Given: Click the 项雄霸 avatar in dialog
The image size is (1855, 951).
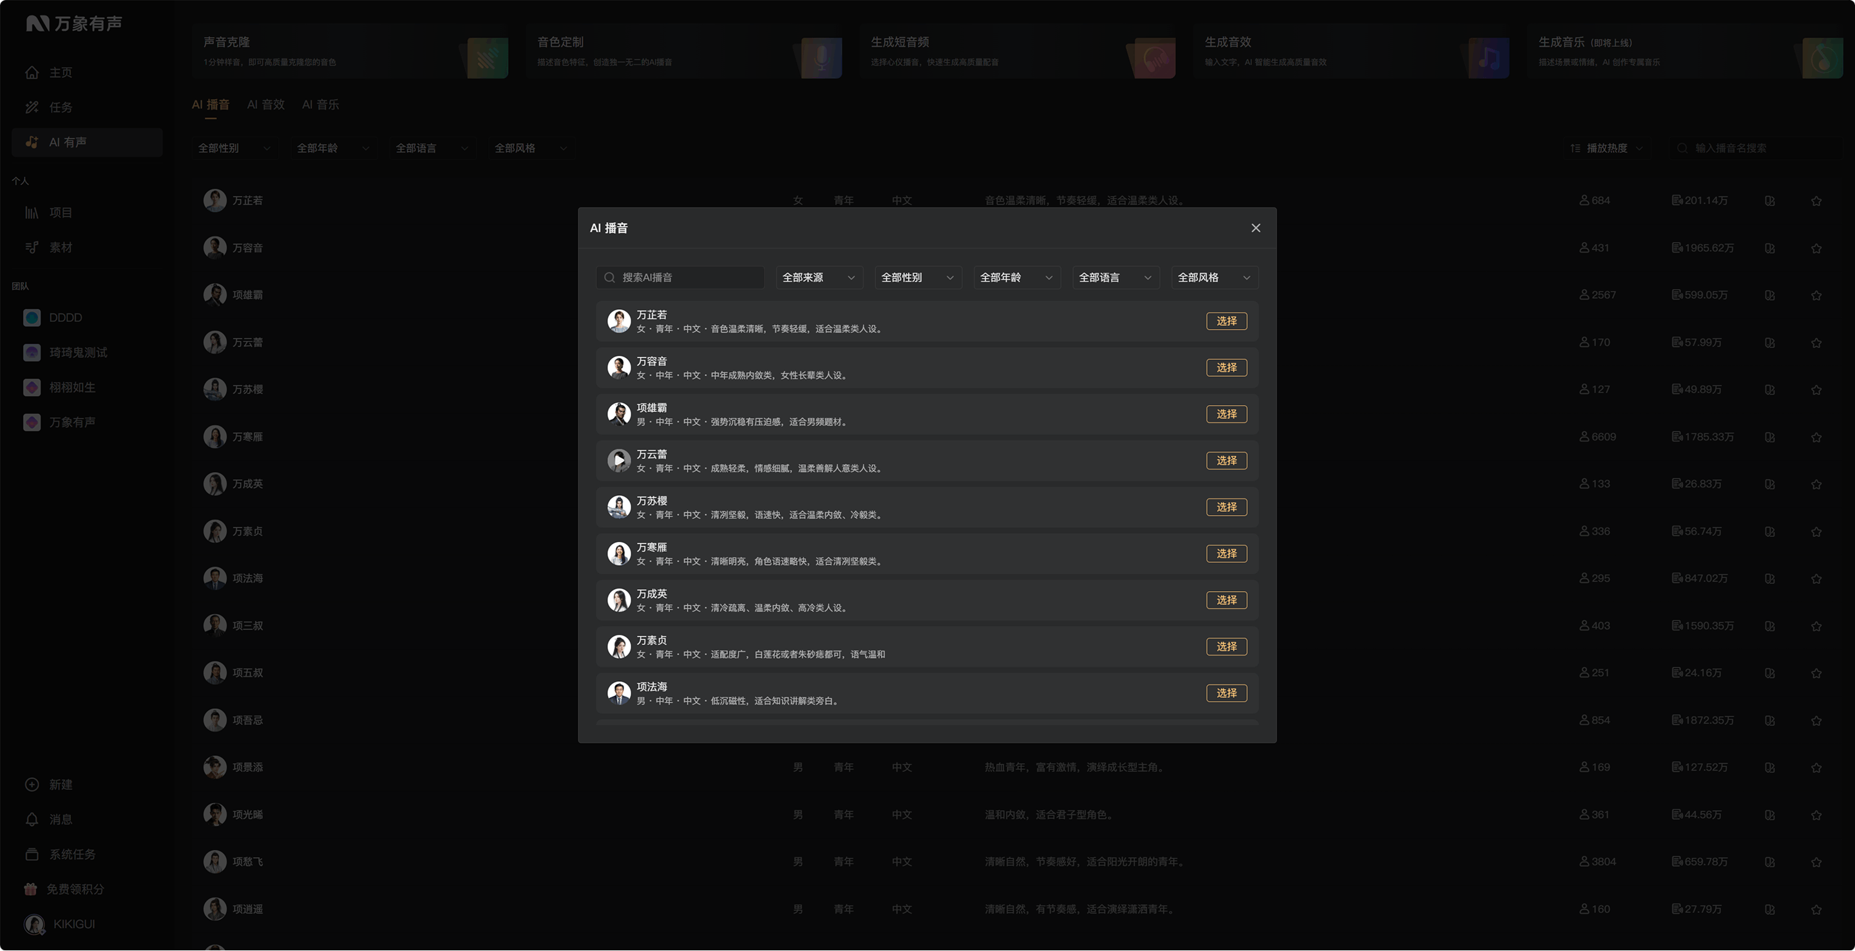Looking at the screenshot, I should click(618, 414).
